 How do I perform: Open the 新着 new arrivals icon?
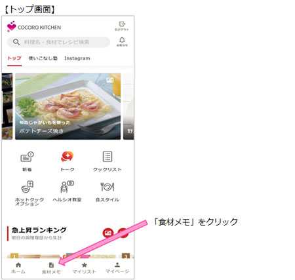point(27,161)
